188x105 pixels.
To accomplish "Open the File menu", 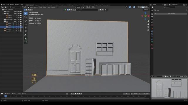I will click(4, 5).
